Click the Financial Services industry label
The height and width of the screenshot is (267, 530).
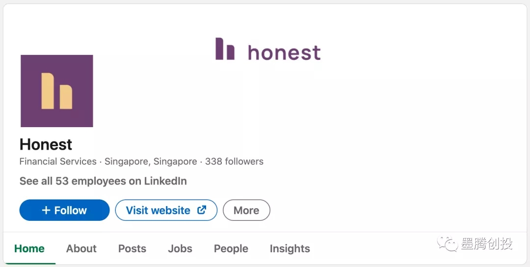[58, 161]
